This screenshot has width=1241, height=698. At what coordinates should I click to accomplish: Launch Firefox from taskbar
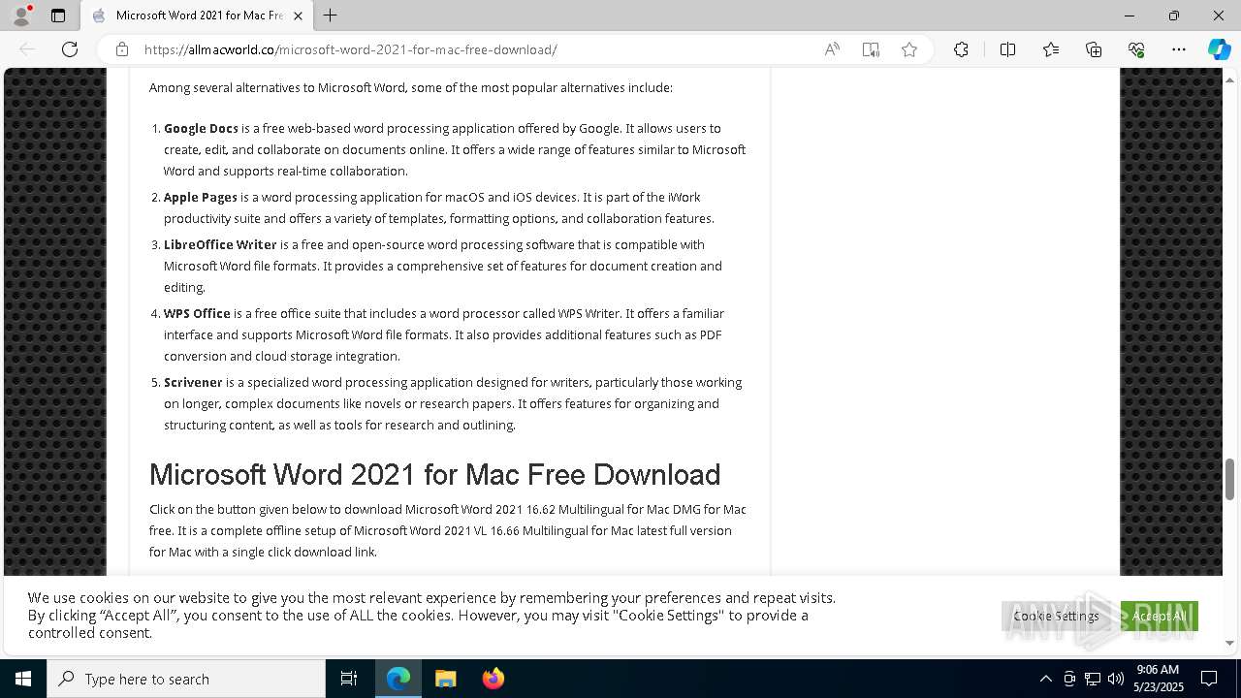pos(493,679)
